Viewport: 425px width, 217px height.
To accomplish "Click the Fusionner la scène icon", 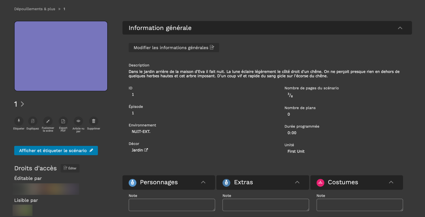I will pyautogui.click(x=48, y=121).
